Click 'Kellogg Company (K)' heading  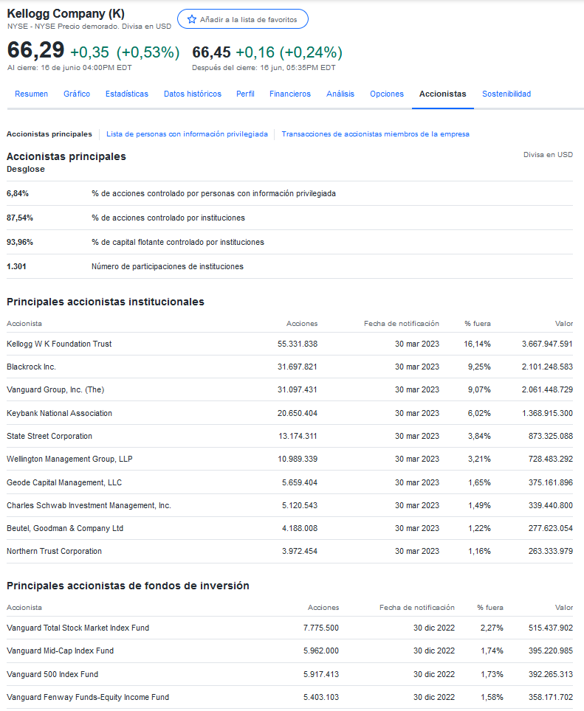(x=66, y=13)
